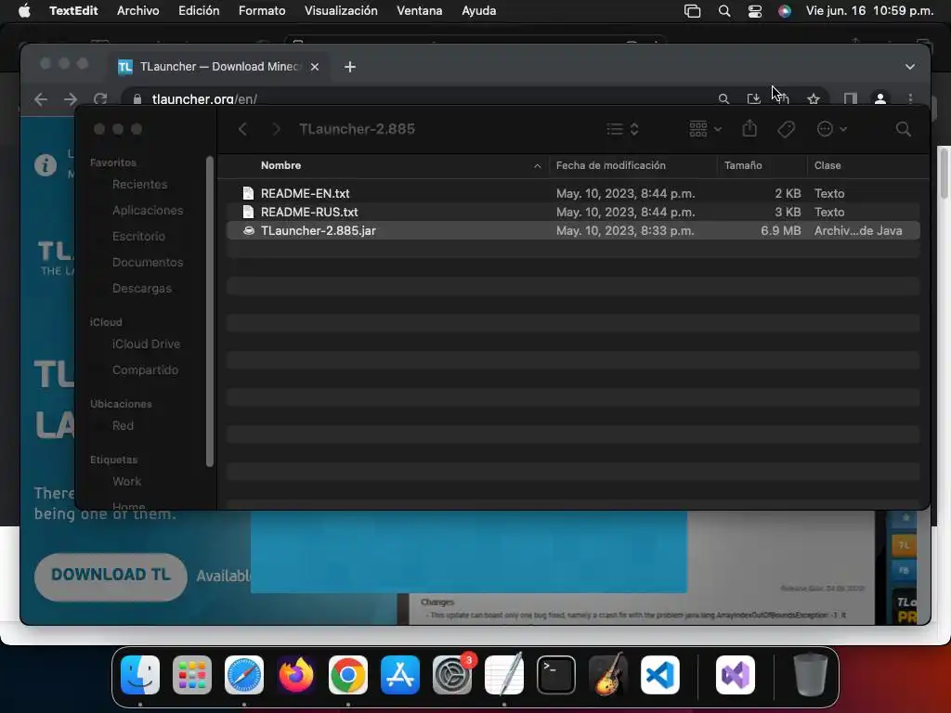
Task: Click the DOWNLOAD TL button
Action: (x=111, y=576)
